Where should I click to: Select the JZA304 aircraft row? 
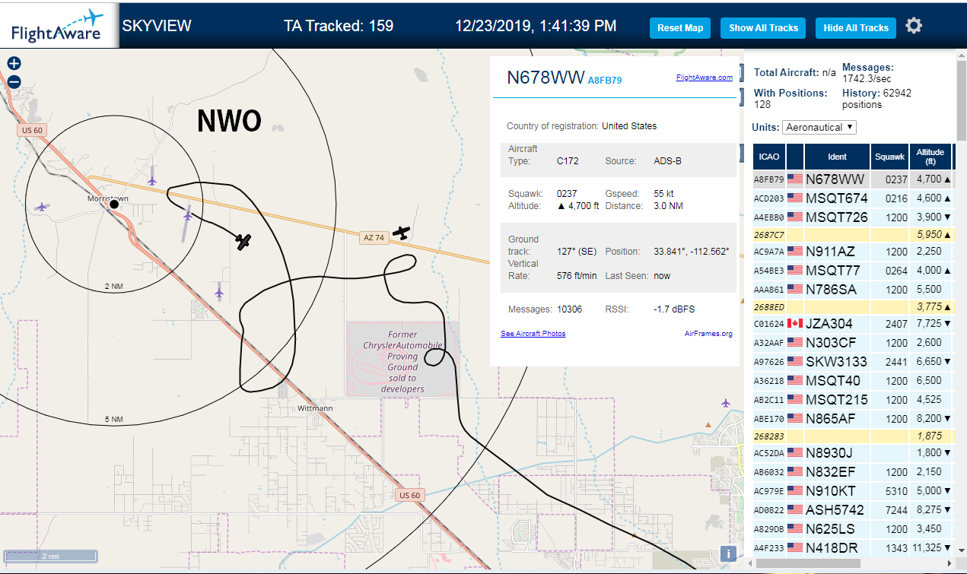tap(852, 324)
